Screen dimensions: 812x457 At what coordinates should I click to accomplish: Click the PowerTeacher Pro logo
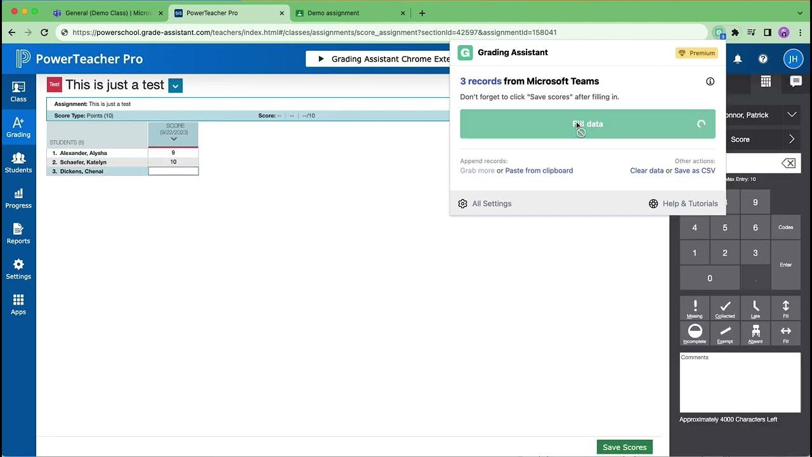[80, 59]
